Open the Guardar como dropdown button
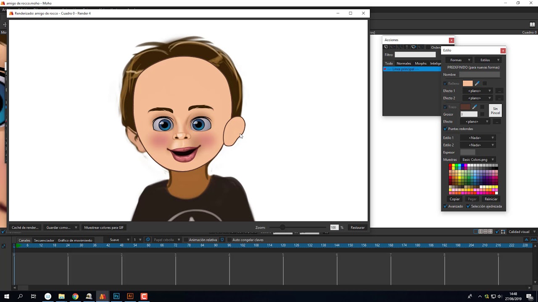 (x=61, y=227)
